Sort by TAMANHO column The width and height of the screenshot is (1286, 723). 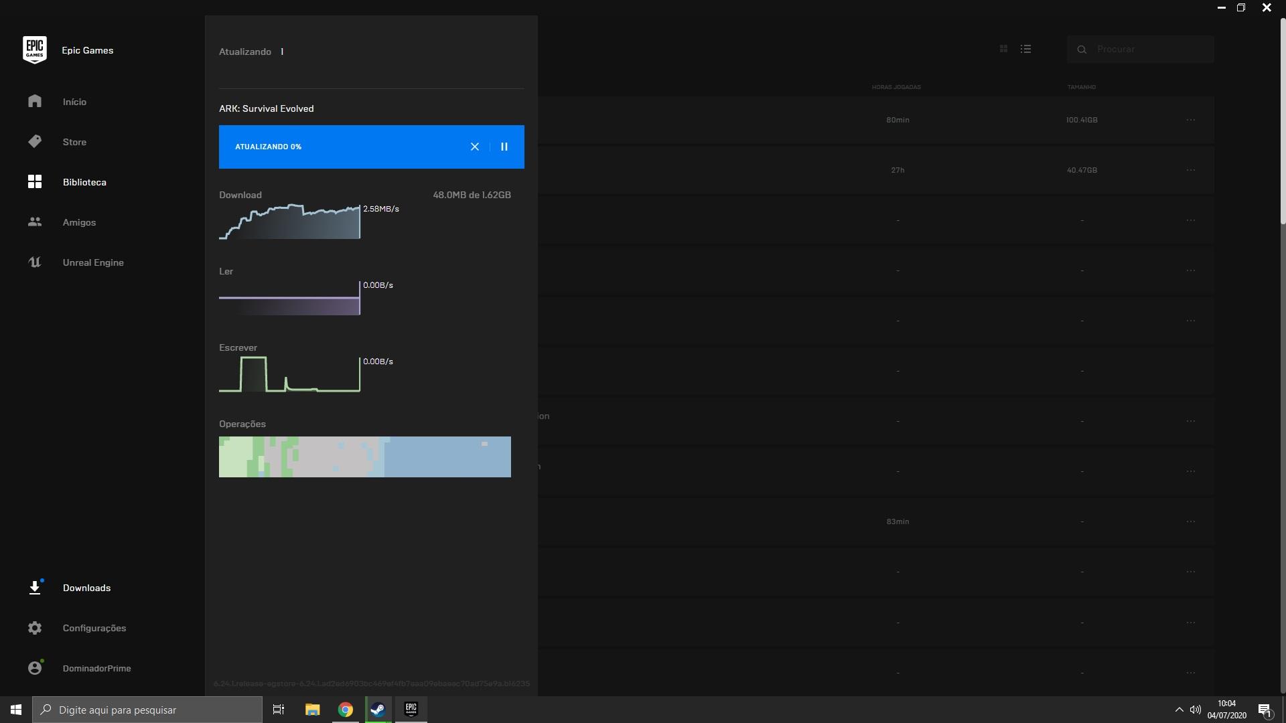1082,87
